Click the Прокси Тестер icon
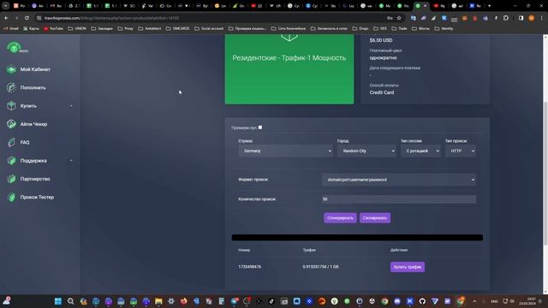The image size is (548, 308). coord(11,197)
